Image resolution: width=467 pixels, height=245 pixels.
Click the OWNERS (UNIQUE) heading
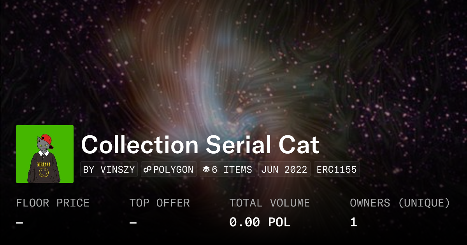tap(400, 203)
